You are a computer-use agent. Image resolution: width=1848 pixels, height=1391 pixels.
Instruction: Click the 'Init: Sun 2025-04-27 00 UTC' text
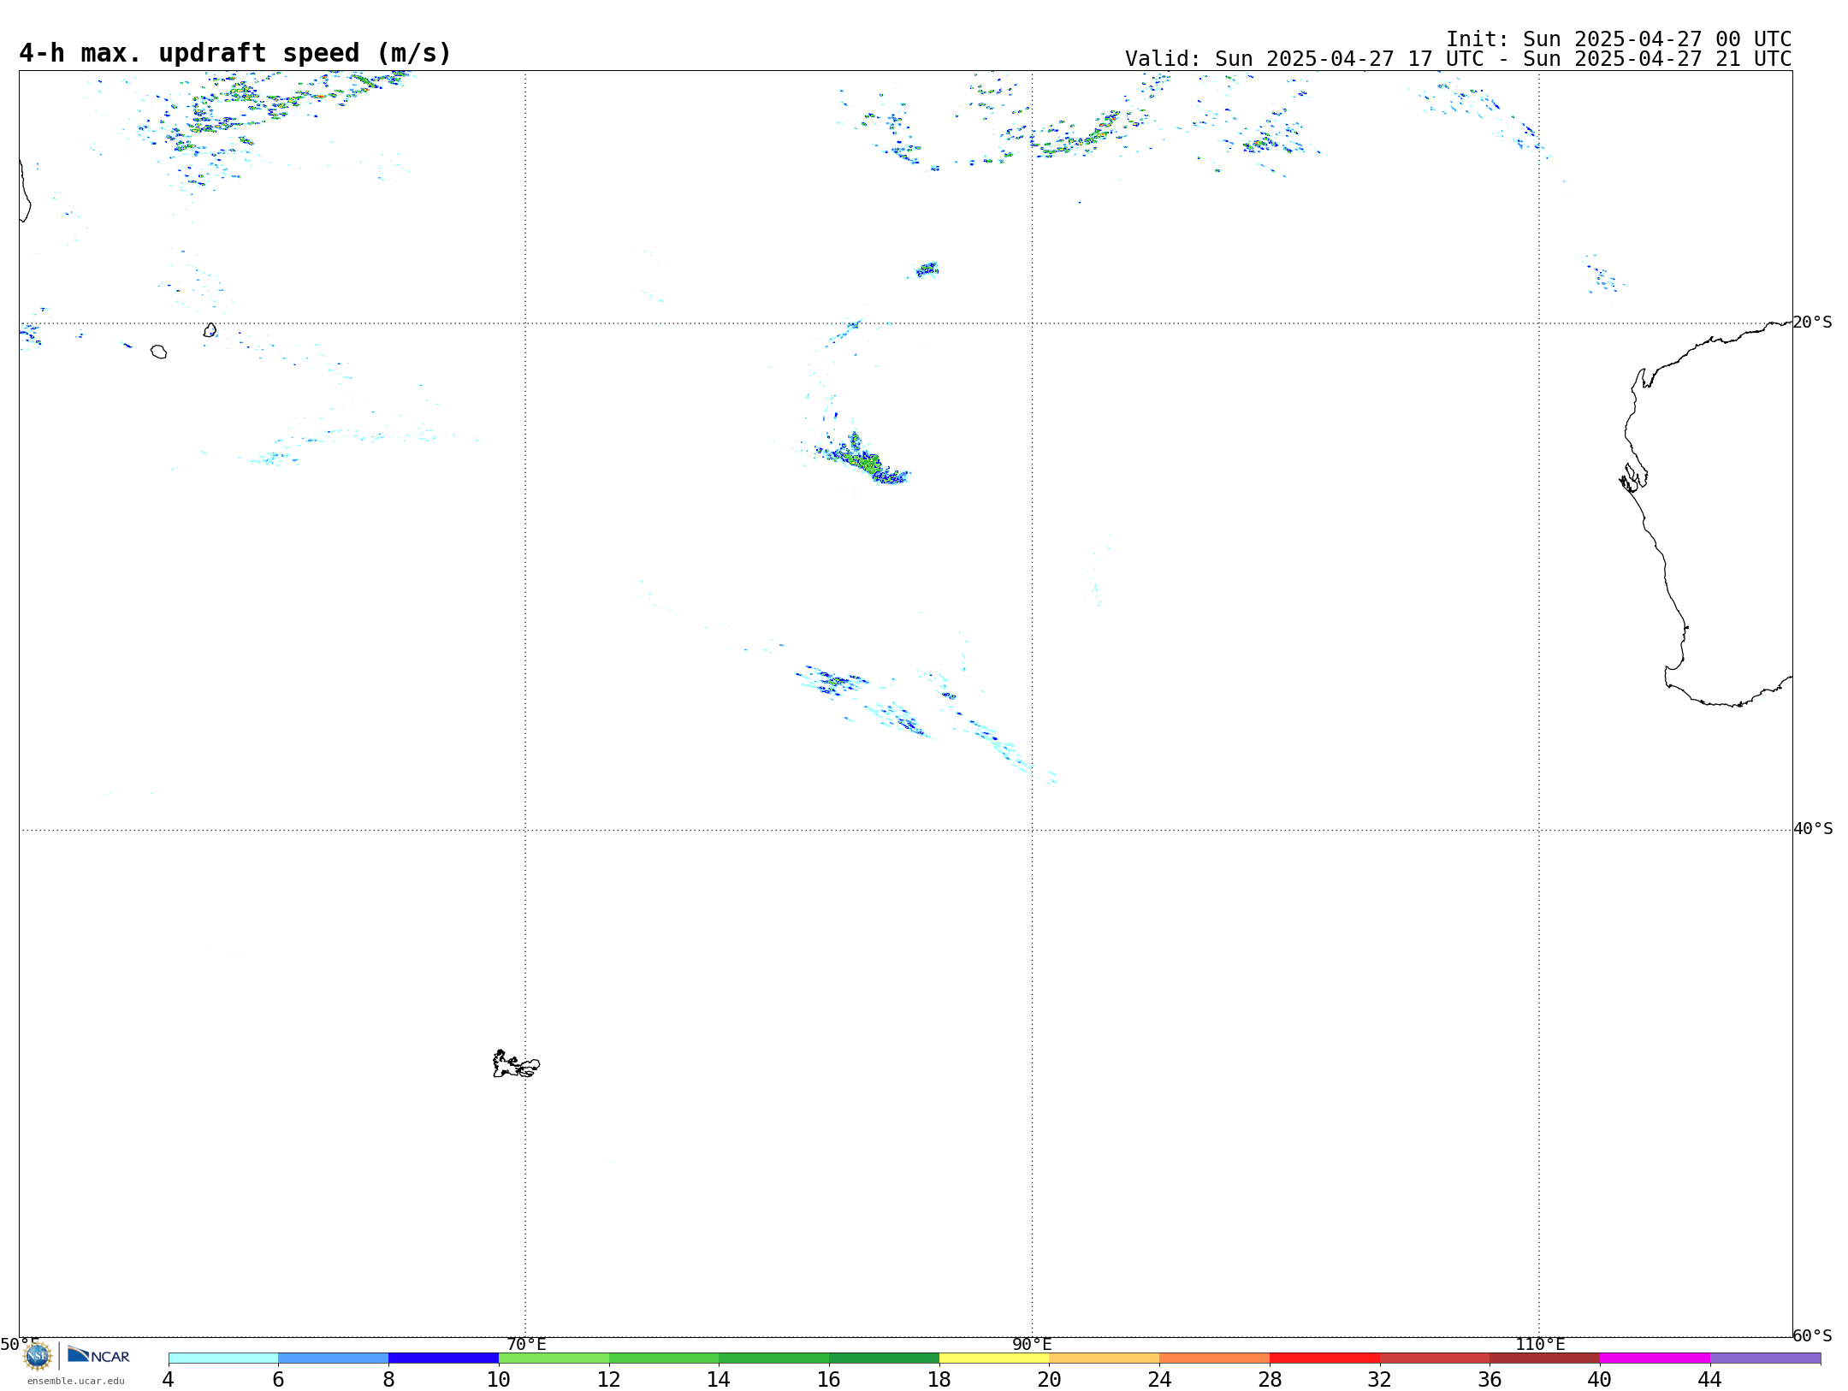pyautogui.click(x=1619, y=39)
